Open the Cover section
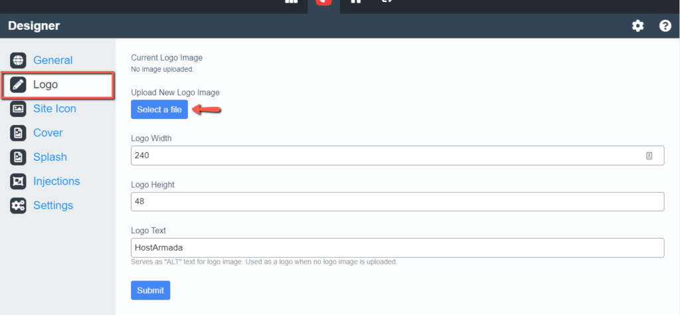 pyautogui.click(x=36, y=133)
